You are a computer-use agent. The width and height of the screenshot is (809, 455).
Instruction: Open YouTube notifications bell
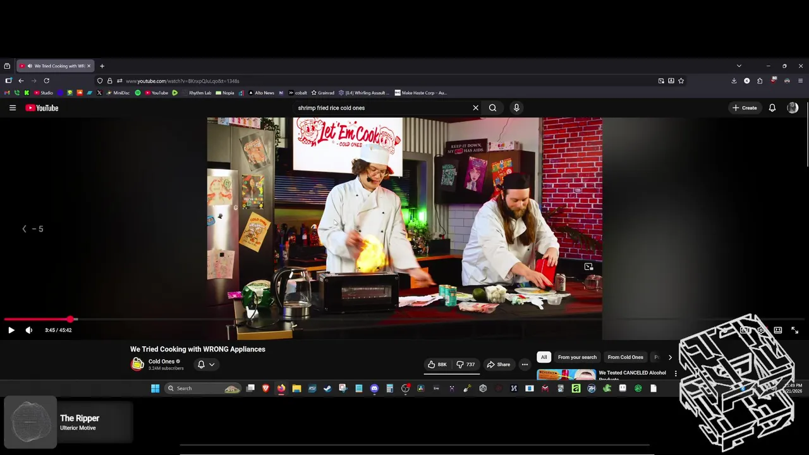(772, 108)
